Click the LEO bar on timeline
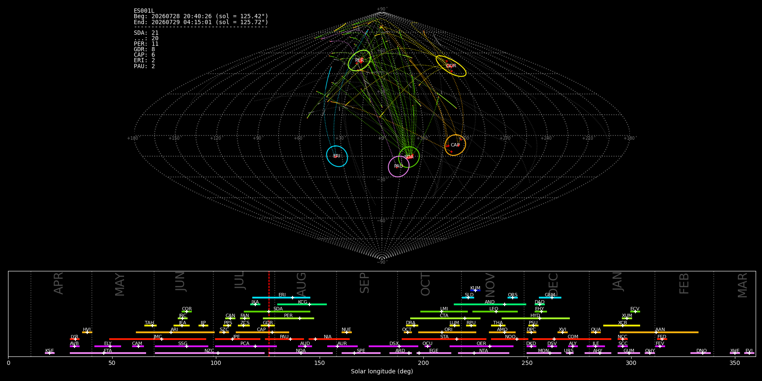Screen dimensions: 762x381 tap(495, 312)
